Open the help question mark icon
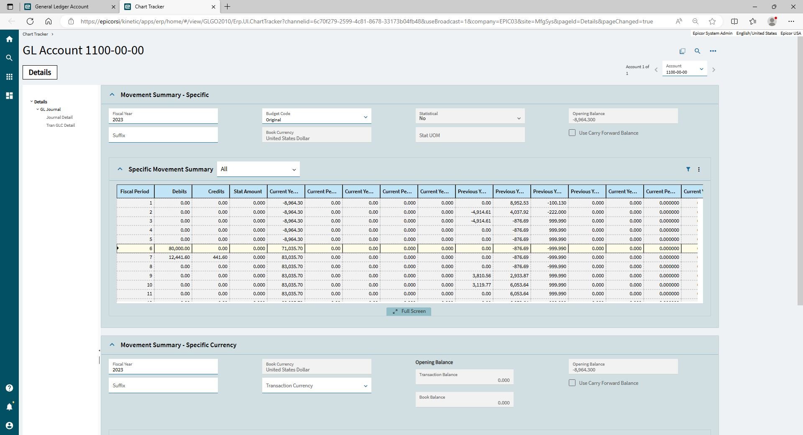The height and width of the screenshot is (435, 803). [9, 388]
